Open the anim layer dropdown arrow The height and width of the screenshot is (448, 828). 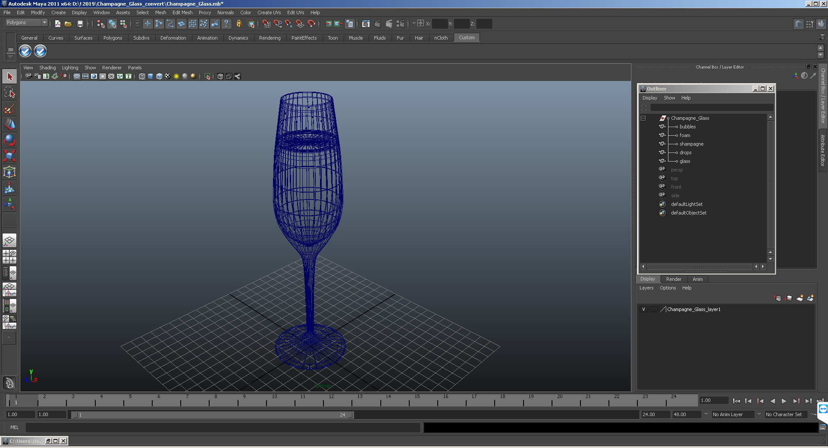click(x=706, y=414)
